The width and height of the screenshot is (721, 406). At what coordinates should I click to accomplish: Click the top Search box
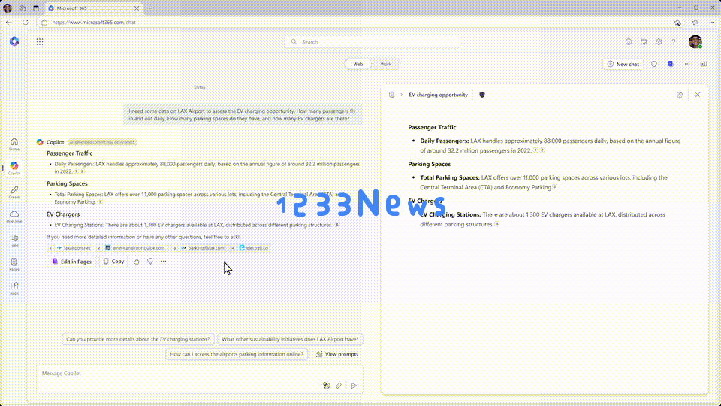coord(372,42)
